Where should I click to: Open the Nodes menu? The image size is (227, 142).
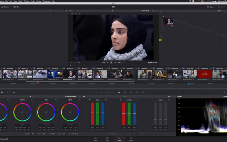point(39,1)
